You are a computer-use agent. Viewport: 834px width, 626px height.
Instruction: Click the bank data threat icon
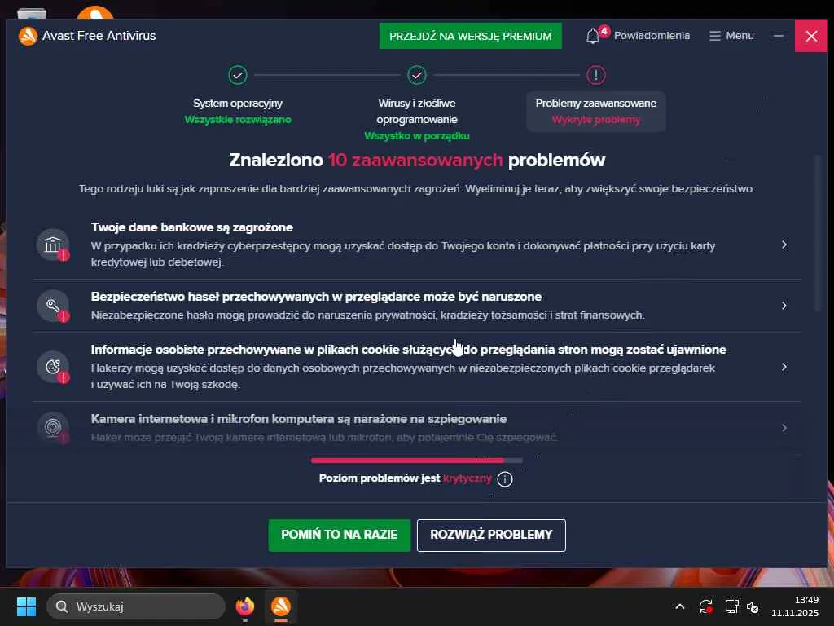click(x=53, y=245)
